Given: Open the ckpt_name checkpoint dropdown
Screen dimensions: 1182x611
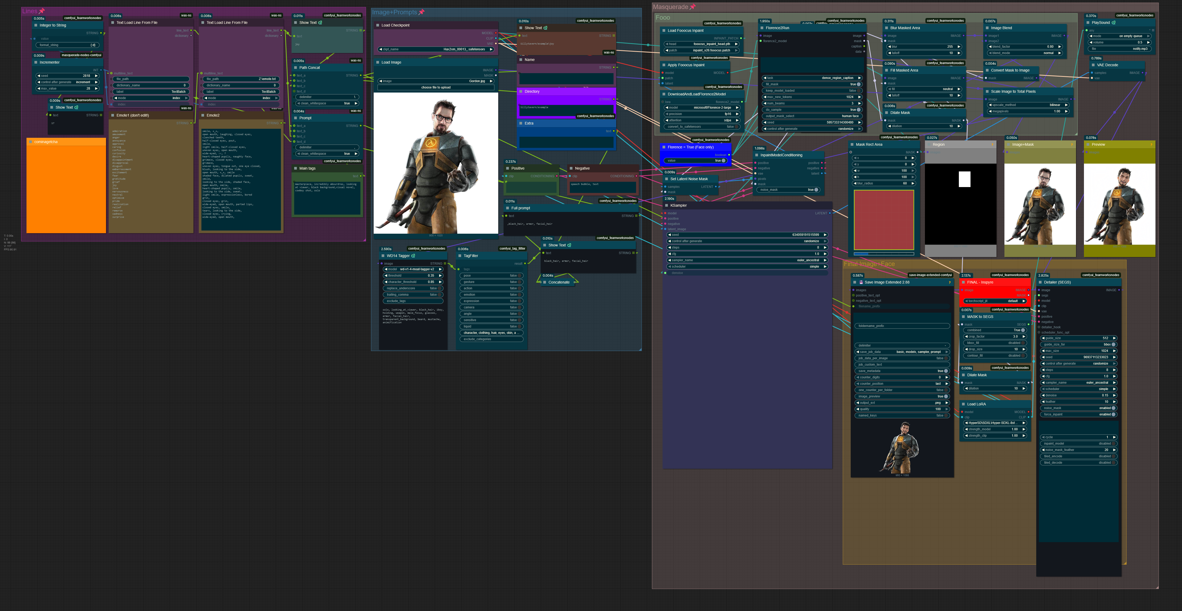Looking at the screenshot, I should (436, 49).
